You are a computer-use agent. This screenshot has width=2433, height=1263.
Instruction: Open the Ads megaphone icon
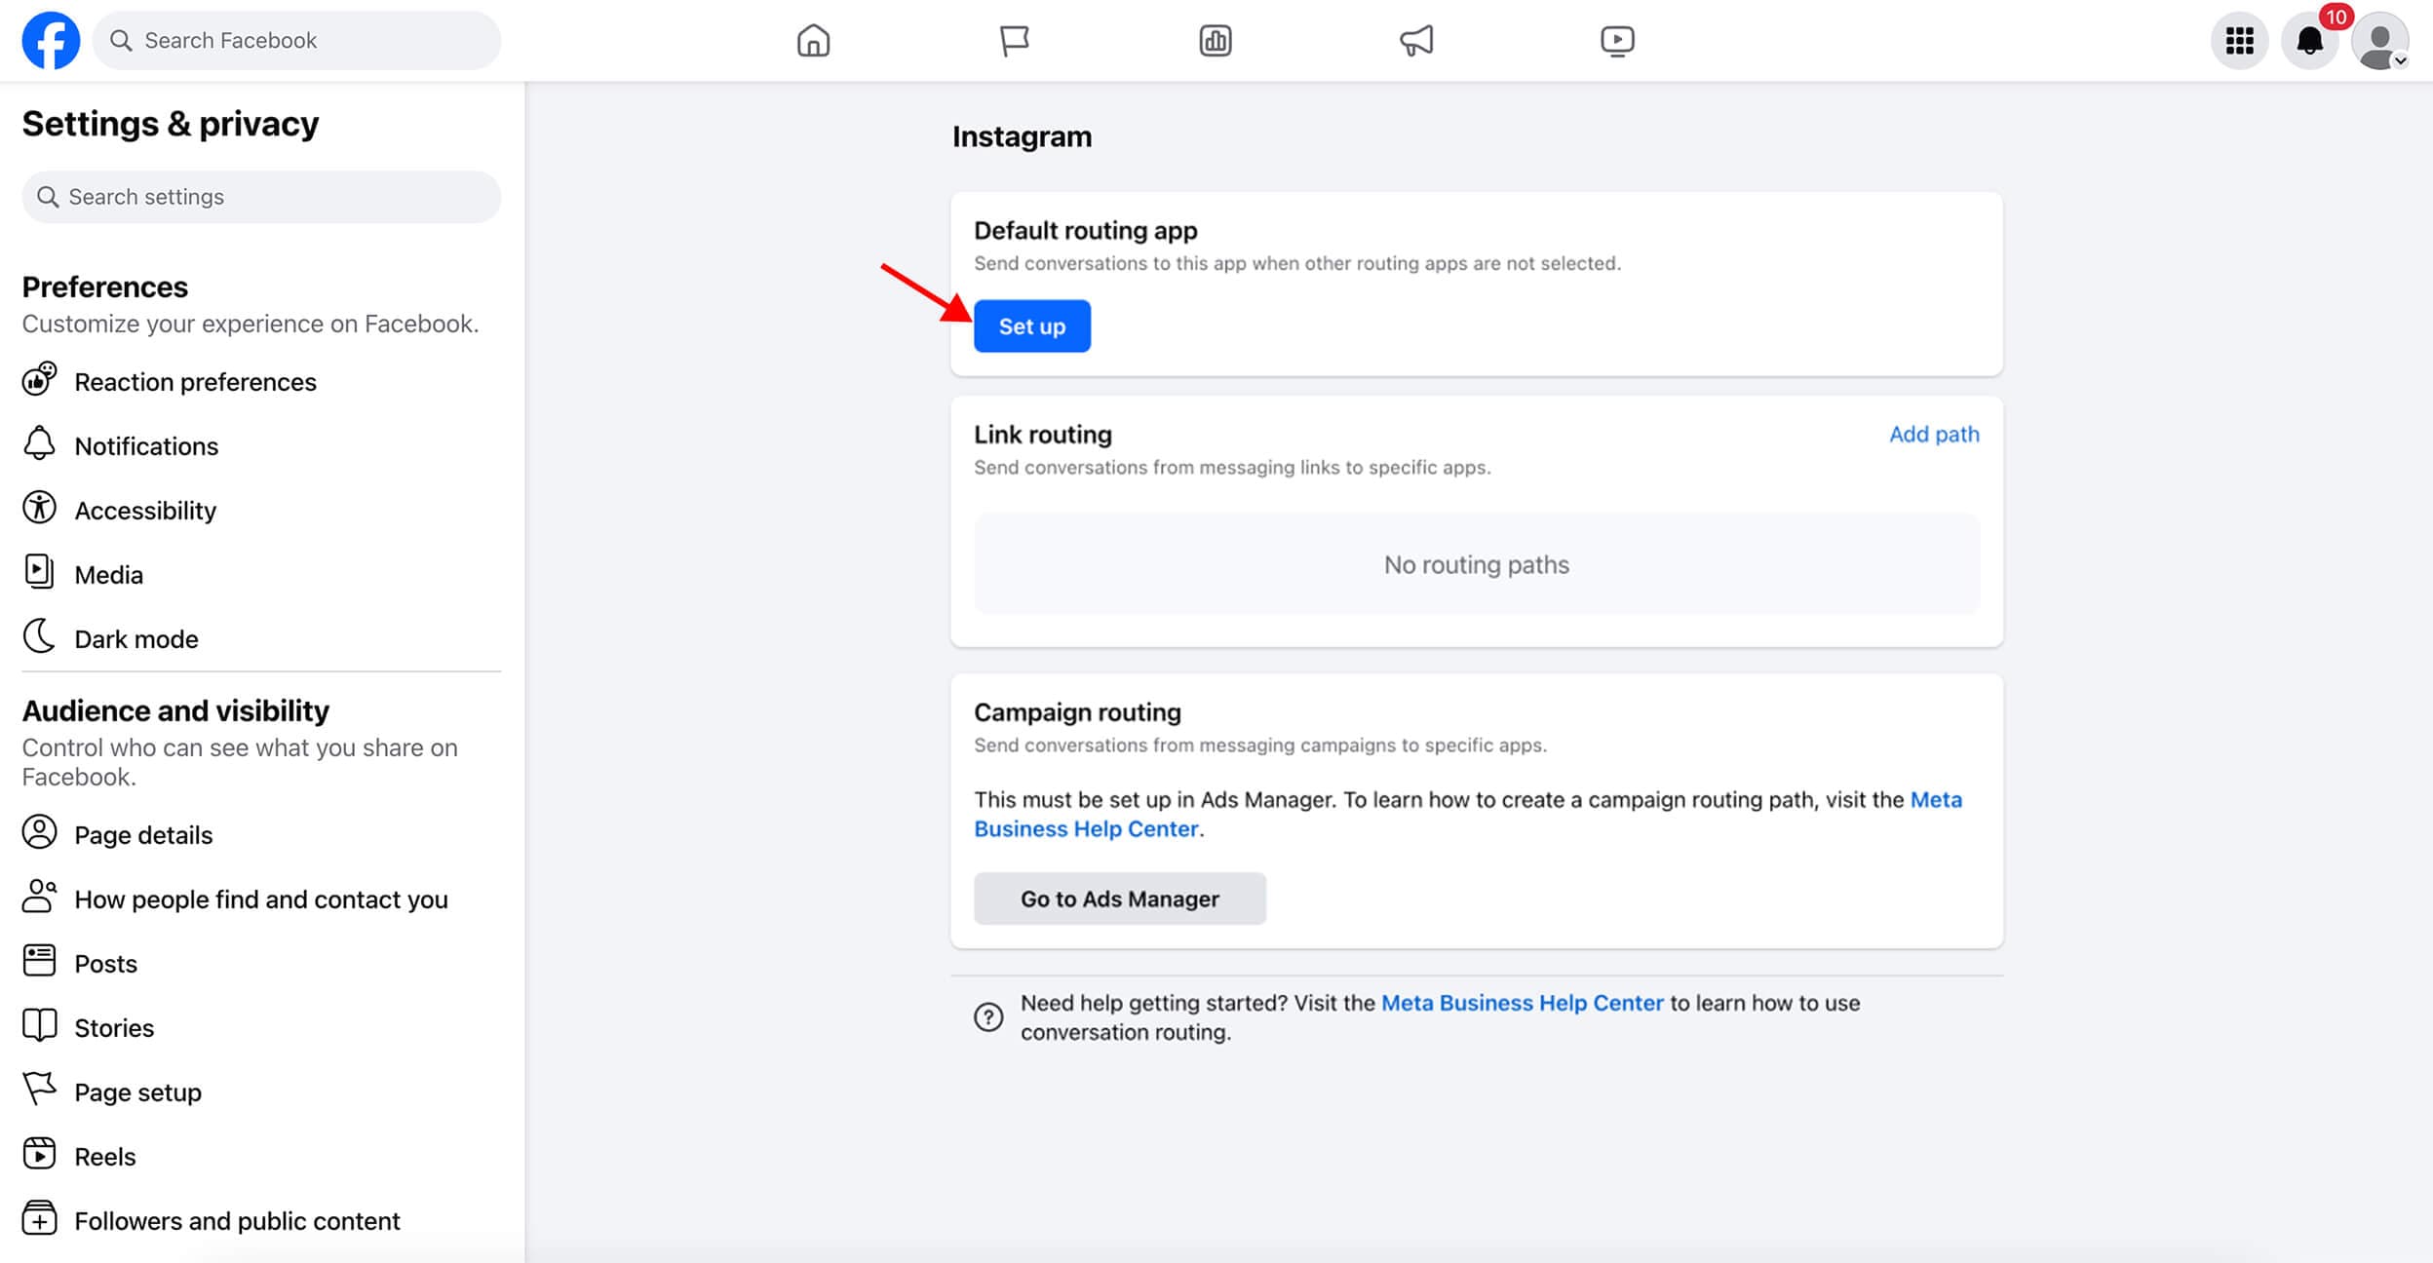[1416, 40]
